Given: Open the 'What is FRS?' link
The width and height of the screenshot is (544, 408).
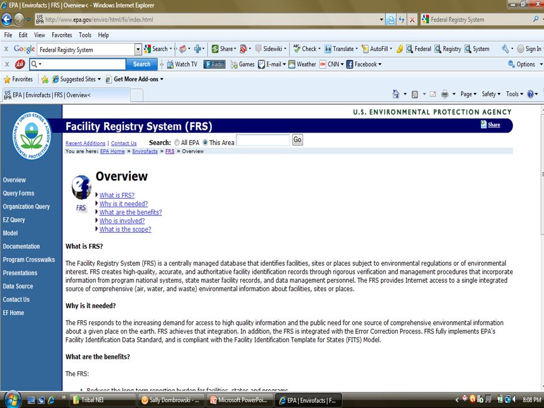Looking at the screenshot, I should point(117,195).
